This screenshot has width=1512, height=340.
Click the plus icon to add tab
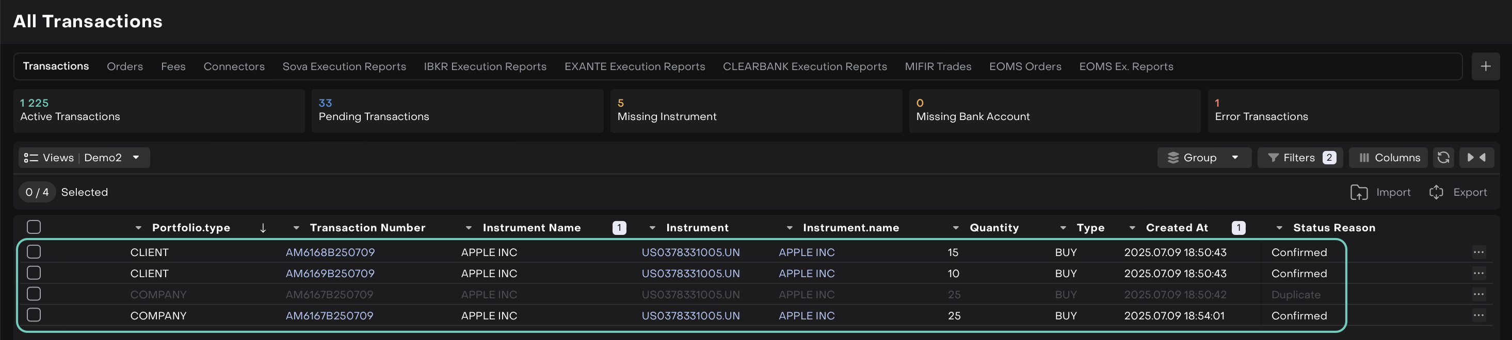(x=1485, y=66)
